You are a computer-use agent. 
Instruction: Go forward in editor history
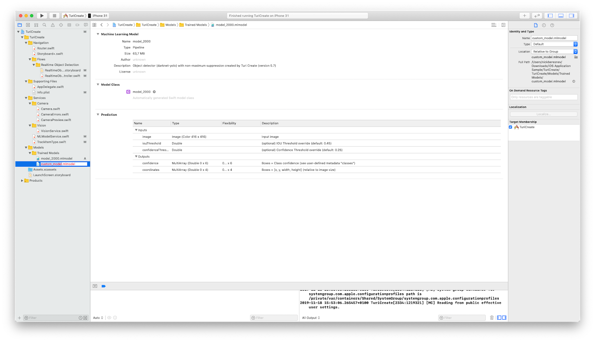click(x=108, y=25)
